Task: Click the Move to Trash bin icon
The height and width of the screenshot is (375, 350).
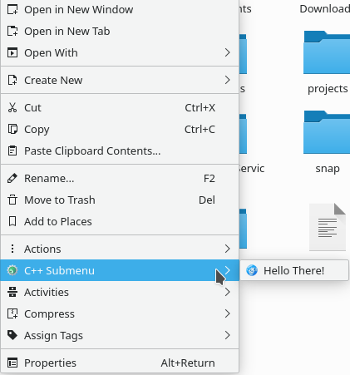Action: [x=12, y=200]
